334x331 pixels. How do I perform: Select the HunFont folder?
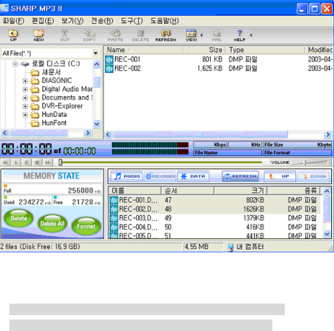(x=54, y=123)
